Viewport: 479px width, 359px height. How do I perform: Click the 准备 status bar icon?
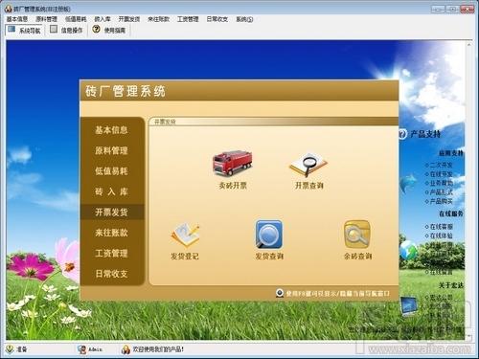pos(10,349)
